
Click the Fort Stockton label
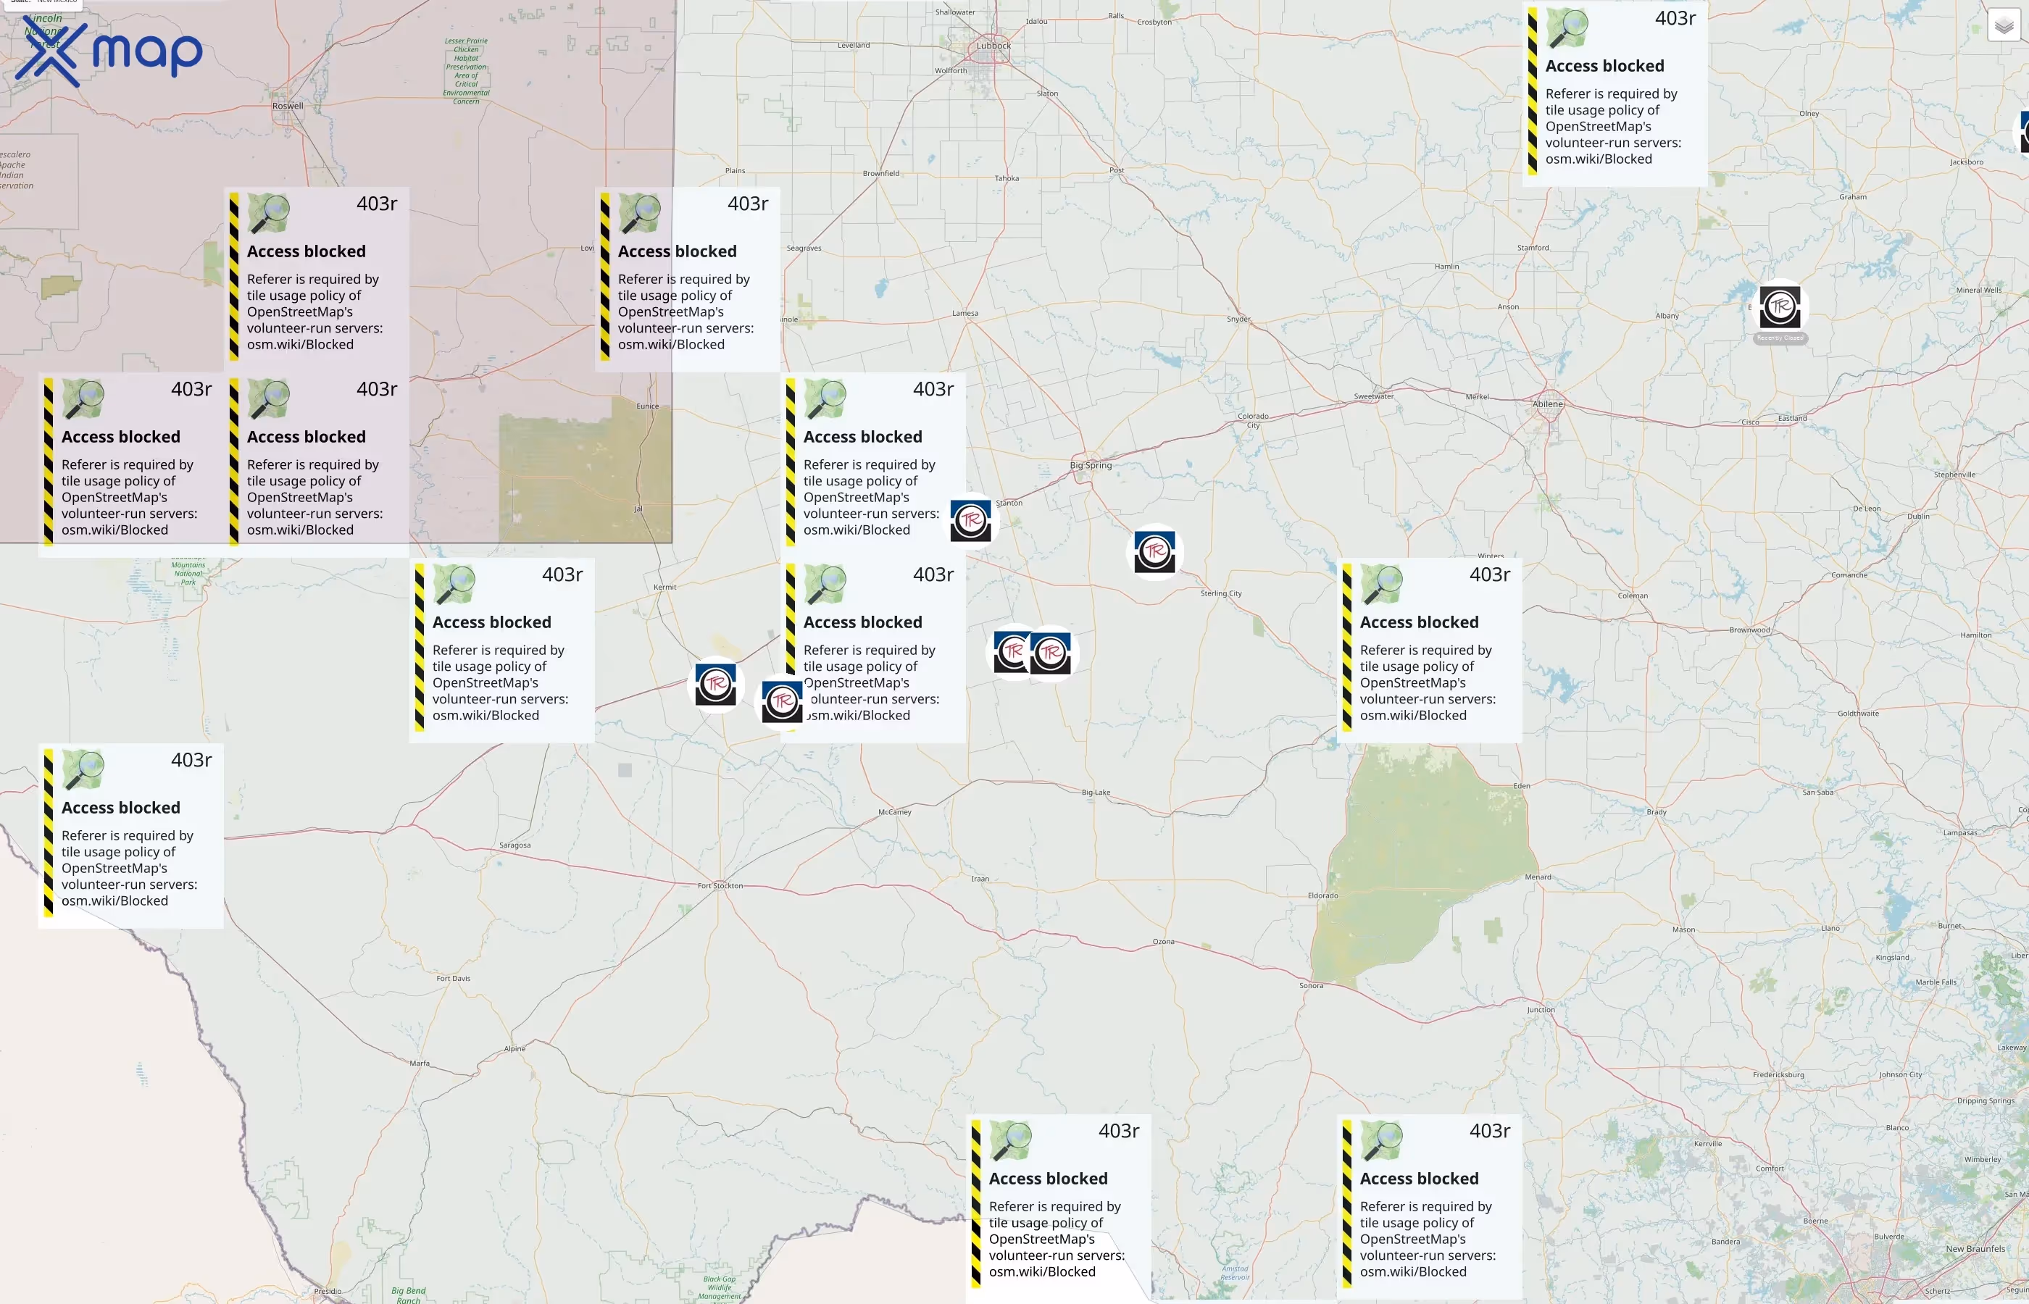[x=720, y=886]
